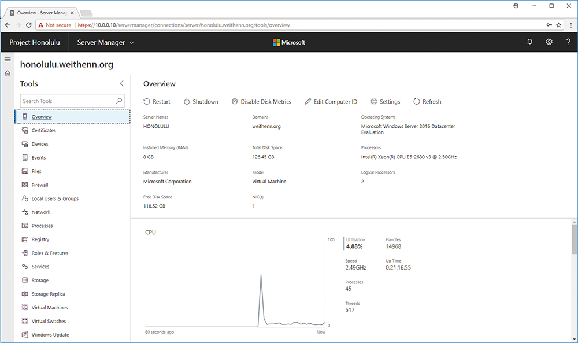Click the honolulu.weithenn.org heading
Screen dimensions: 578x343
(x=66, y=64)
